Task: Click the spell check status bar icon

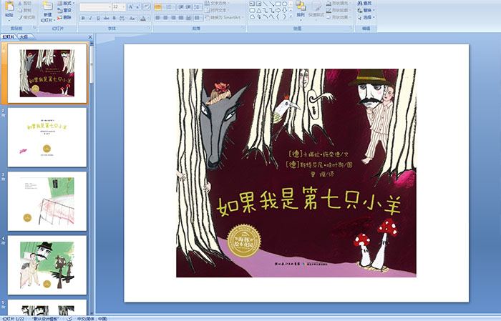Action: point(69,318)
